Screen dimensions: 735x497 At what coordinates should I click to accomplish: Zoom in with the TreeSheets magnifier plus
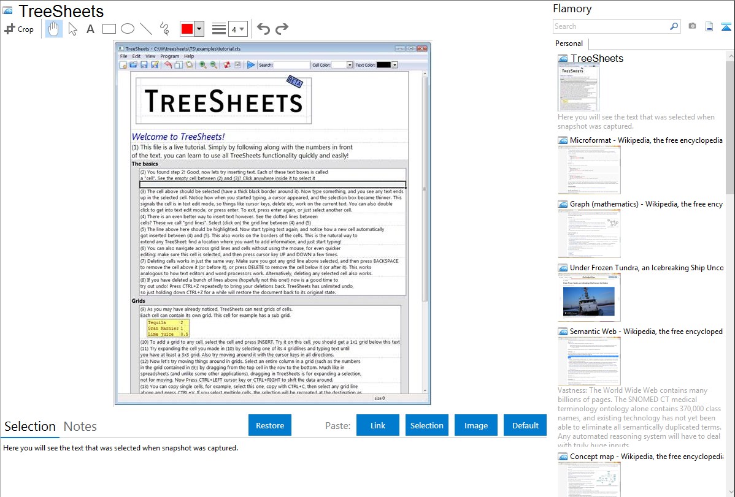tap(203, 65)
